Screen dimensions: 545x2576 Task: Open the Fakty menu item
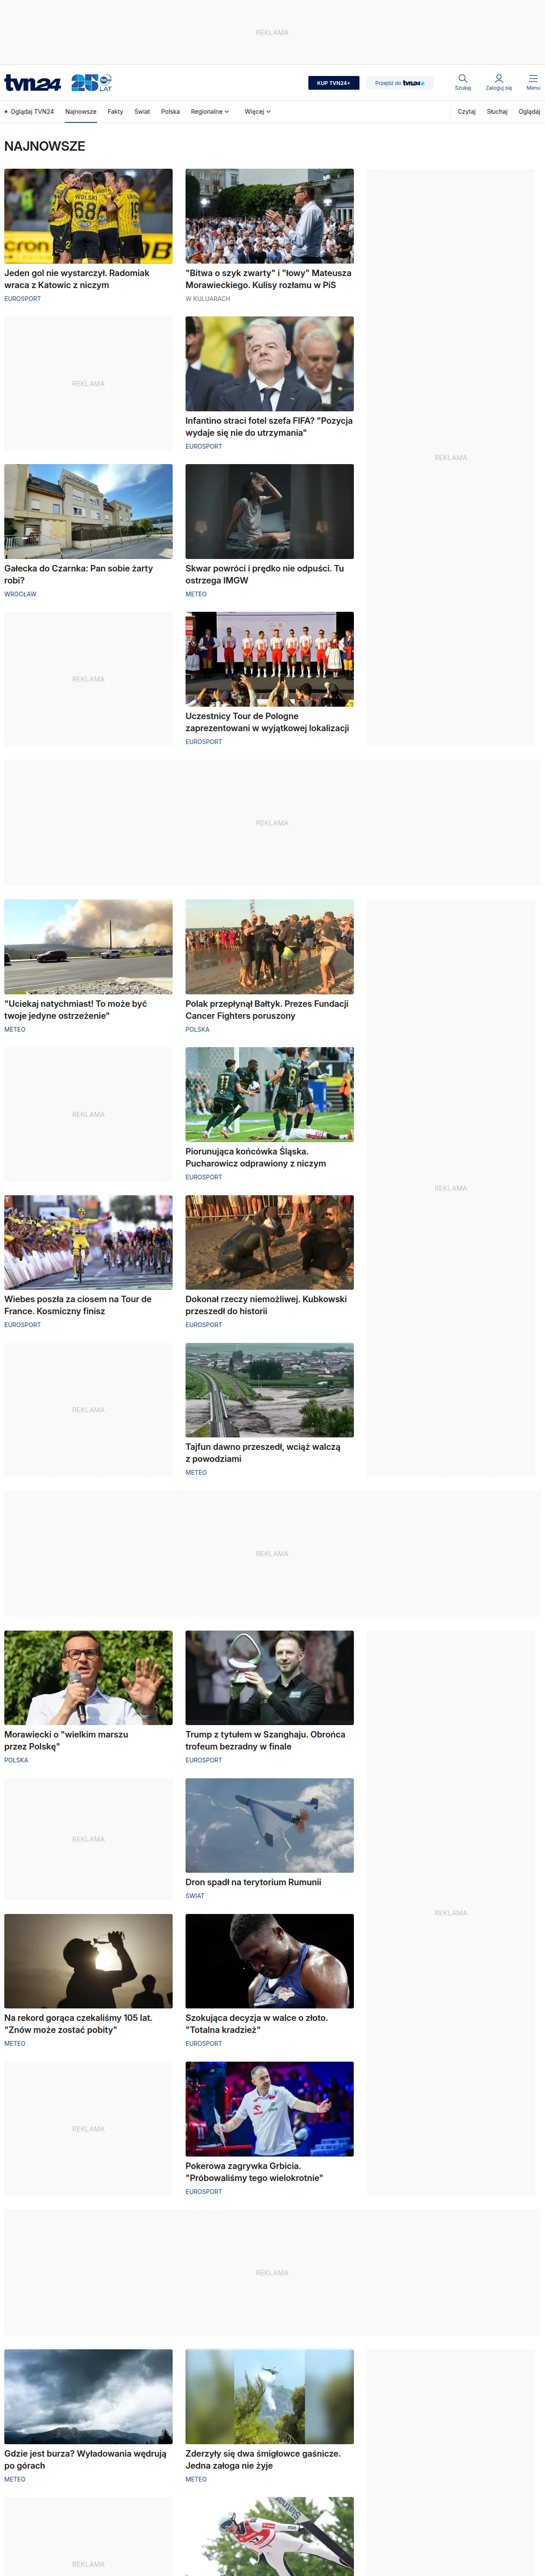coord(115,112)
